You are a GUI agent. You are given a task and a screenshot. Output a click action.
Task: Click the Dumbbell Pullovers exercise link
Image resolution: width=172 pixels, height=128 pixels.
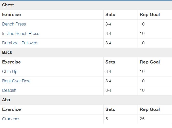20,43
